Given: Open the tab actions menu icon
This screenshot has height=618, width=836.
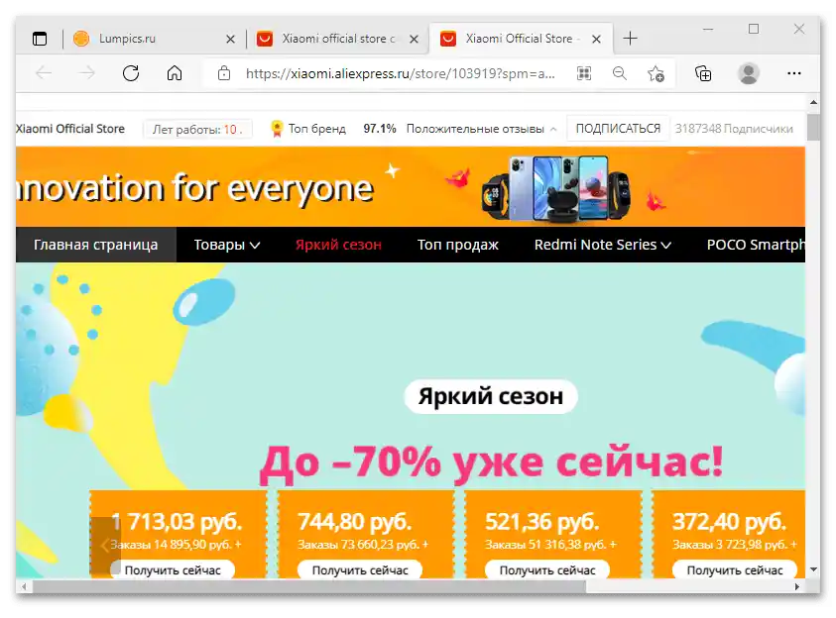Looking at the screenshot, I should click(x=40, y=39).
